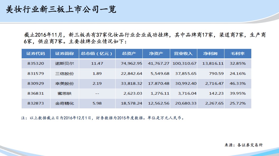Click company name 诺斯贝尔
The height and width of the screenshot is (156, 279).
(x=64, y=63)
